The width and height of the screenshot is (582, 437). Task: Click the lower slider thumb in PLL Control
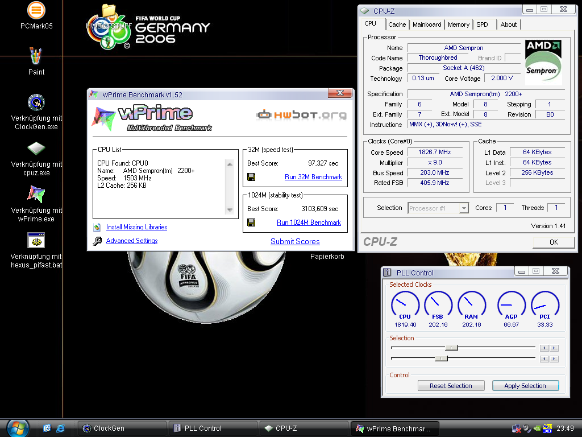pyautogui.click(x=441, y=358)
